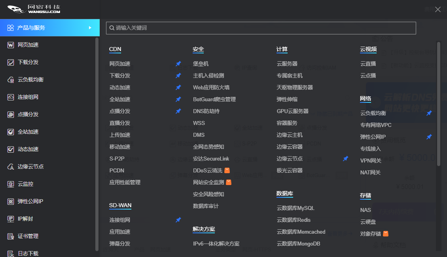Click the 网页加速 sidebar icon
Screen dimensions: 447x257
[11, 45]
